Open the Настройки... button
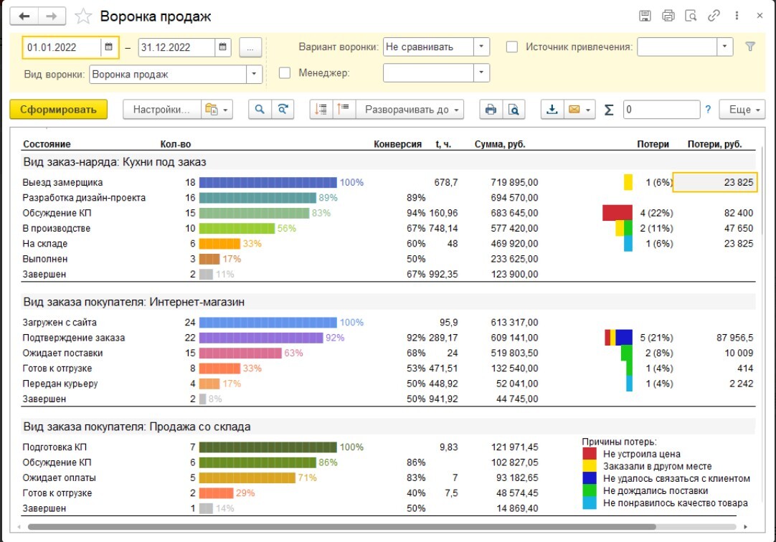Viewport: 776px width, 542px height. pos(161,110)
